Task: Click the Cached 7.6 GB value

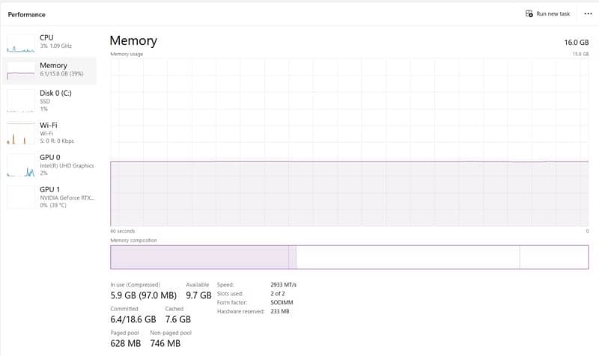Action: (179, 320)
